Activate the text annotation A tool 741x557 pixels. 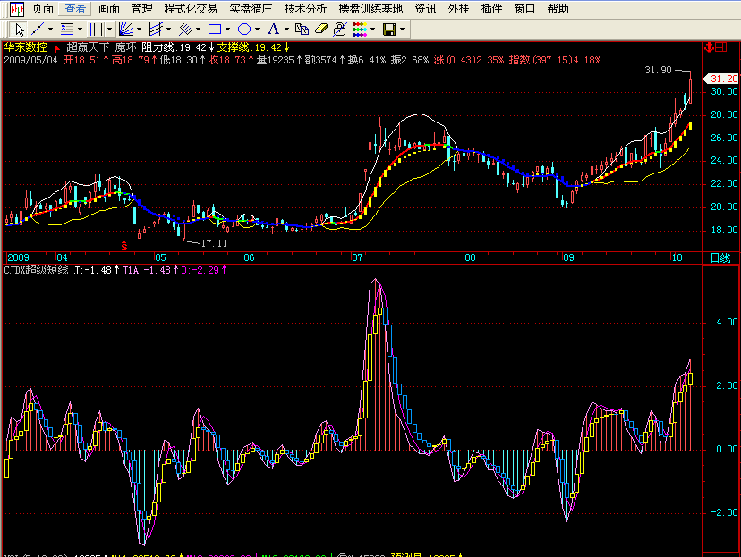274,30
